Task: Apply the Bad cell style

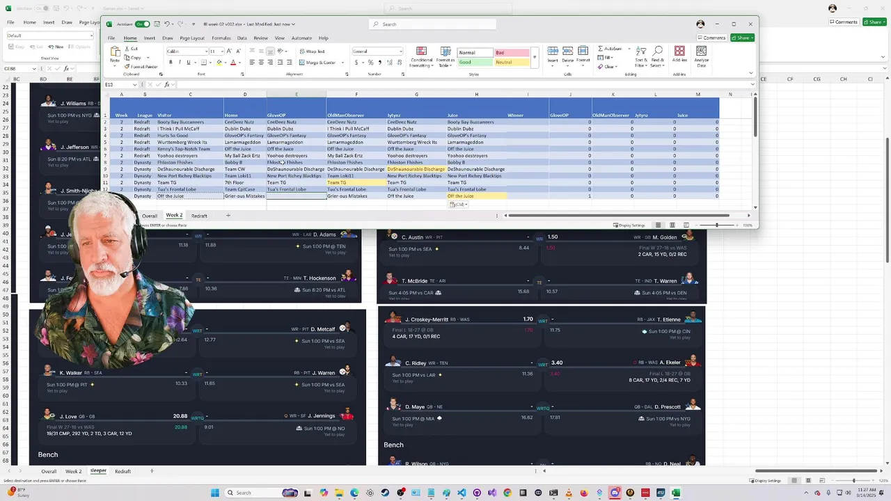Action: pos(511,53)
